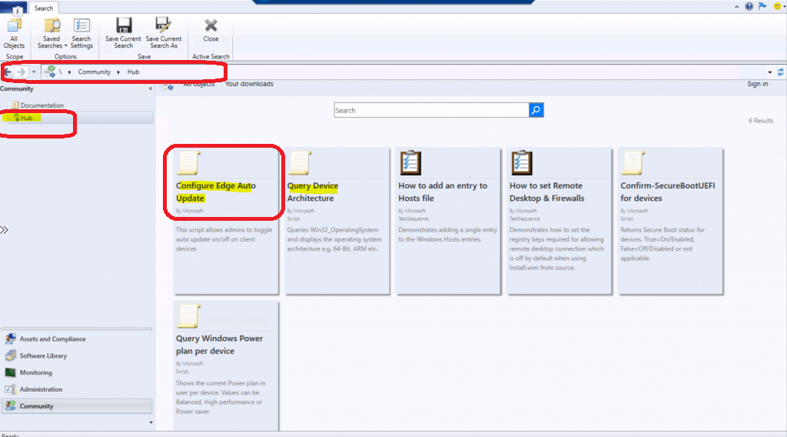Open the address bar dropdown arrow
This screenshot has height=437, width=787.
tap(770, 72)
